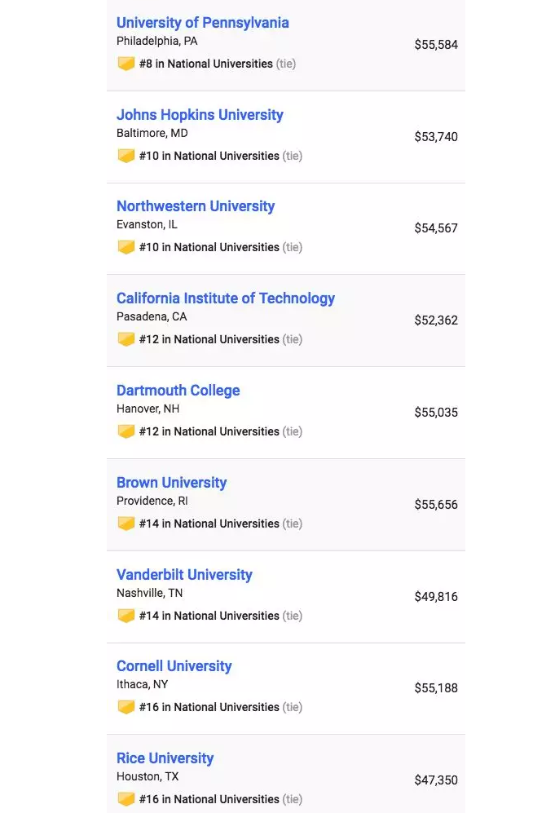Click the $55,584 tuition for Penn
This screenshot has width=555, height=813.
[x=436, y=45]
